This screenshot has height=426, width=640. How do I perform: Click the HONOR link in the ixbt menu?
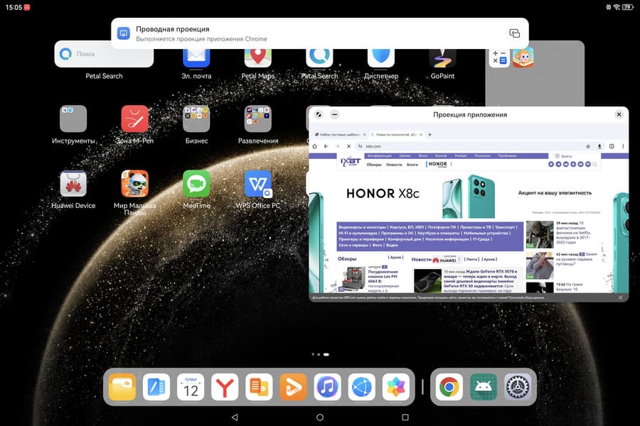point(437,164)
